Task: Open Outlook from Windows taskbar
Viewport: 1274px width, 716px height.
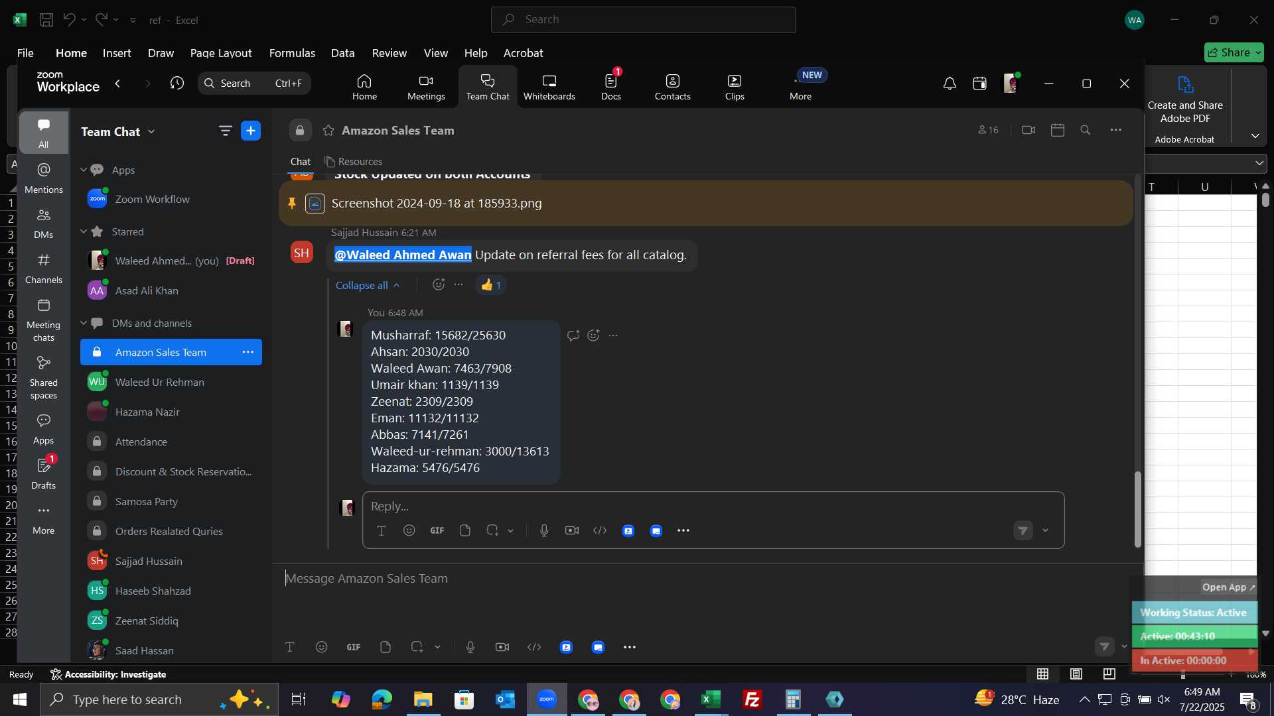Action: (505, 699)
